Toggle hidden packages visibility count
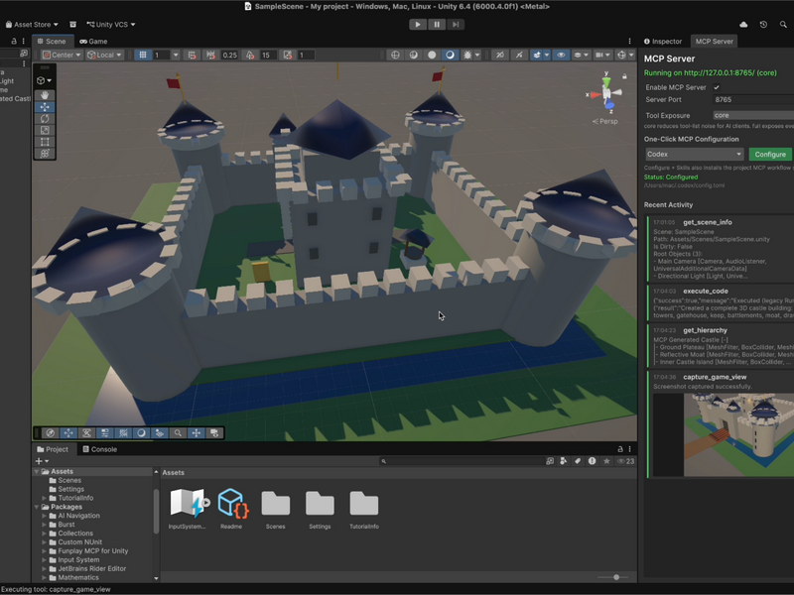 (x=625, y=461)
